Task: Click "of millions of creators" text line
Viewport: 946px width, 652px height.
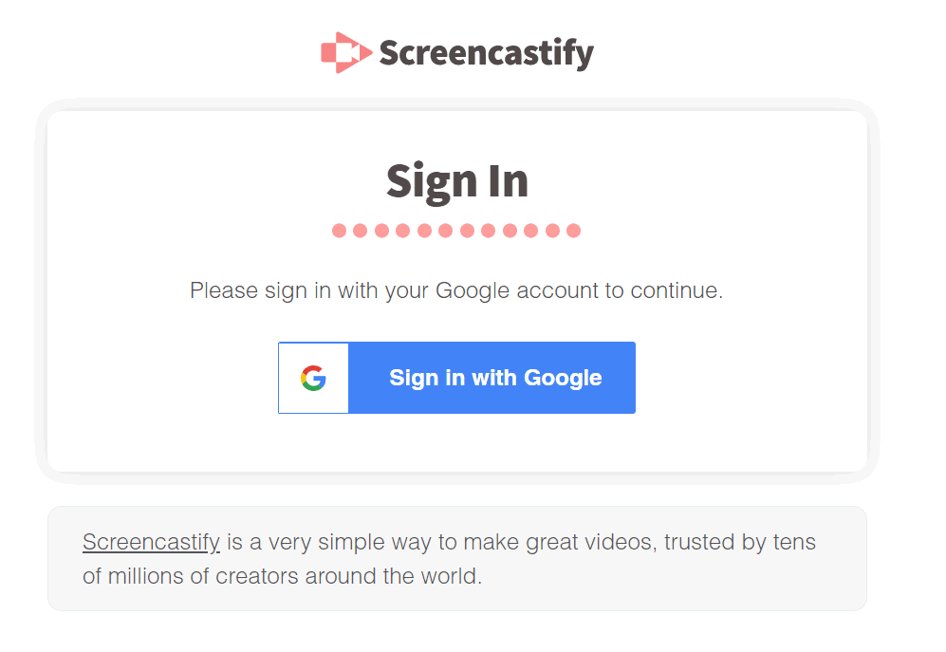Action: [x=191, y=576]
